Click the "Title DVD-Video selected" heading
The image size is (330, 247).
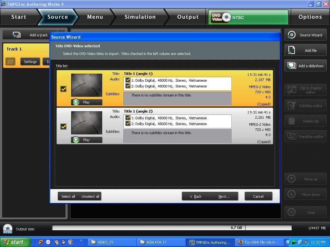[x=77, y=46]
